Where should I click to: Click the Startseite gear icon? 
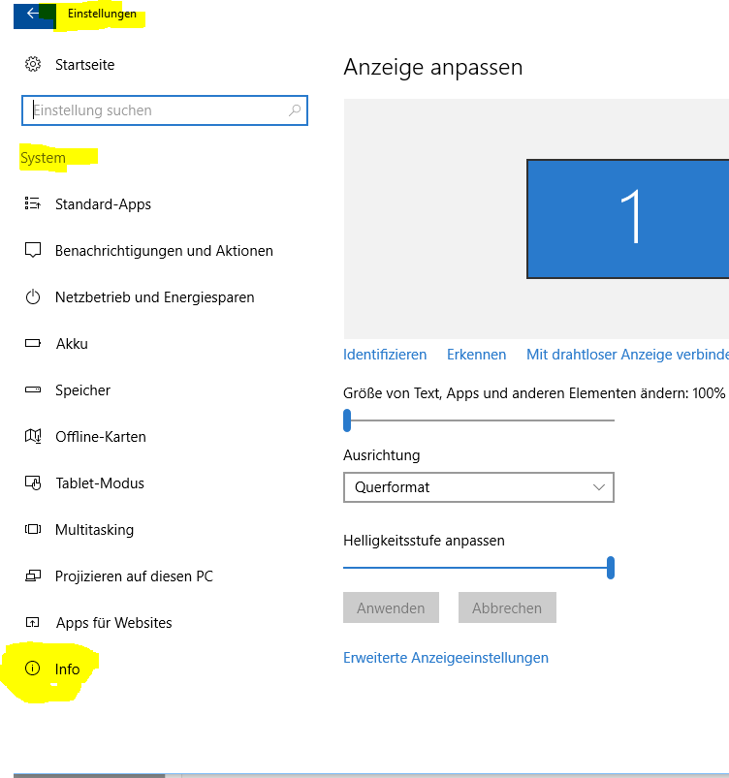(33, 64)
